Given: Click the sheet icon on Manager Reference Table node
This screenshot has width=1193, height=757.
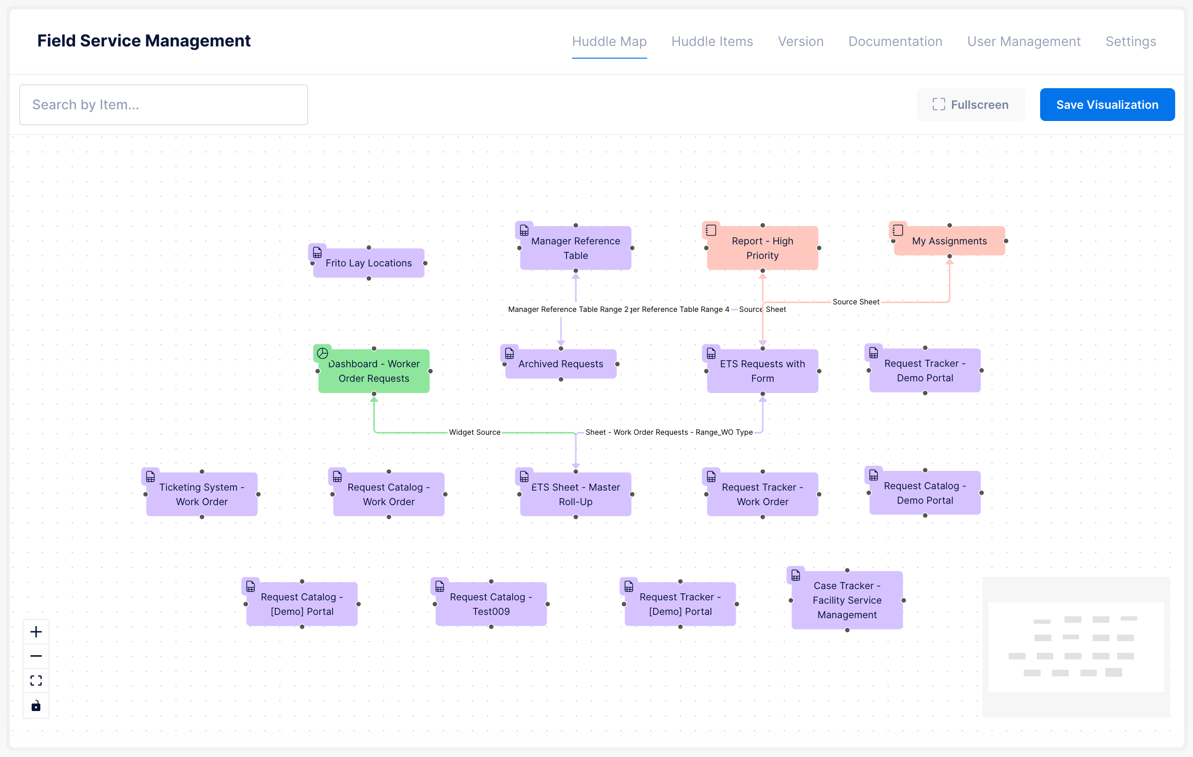Looking at the screenshot, I should [x=524, y=229].
